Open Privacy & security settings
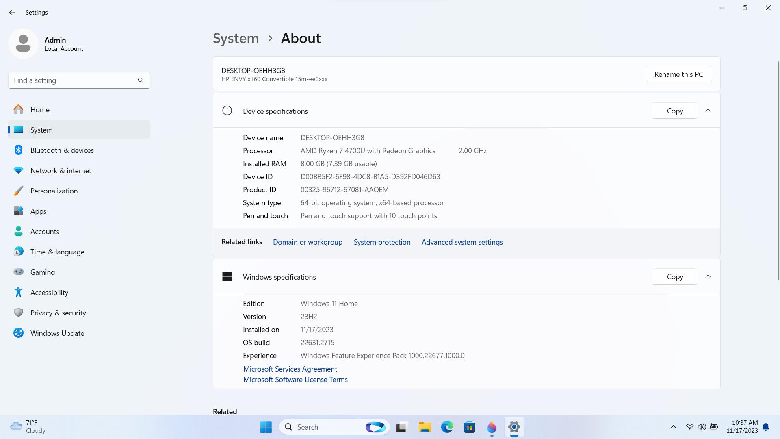The image size is (780, 439). click(x=79, y=313)
